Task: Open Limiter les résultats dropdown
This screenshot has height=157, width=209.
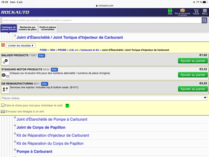Action: point(21,46)
